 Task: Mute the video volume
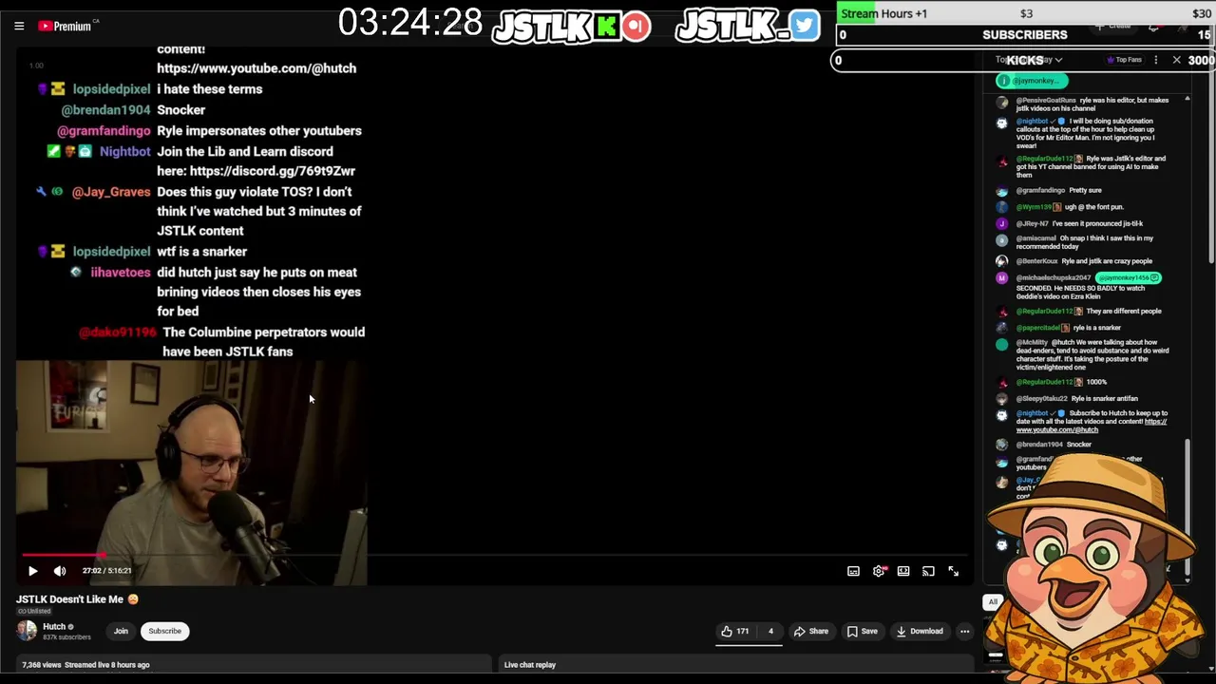(60, 571)
